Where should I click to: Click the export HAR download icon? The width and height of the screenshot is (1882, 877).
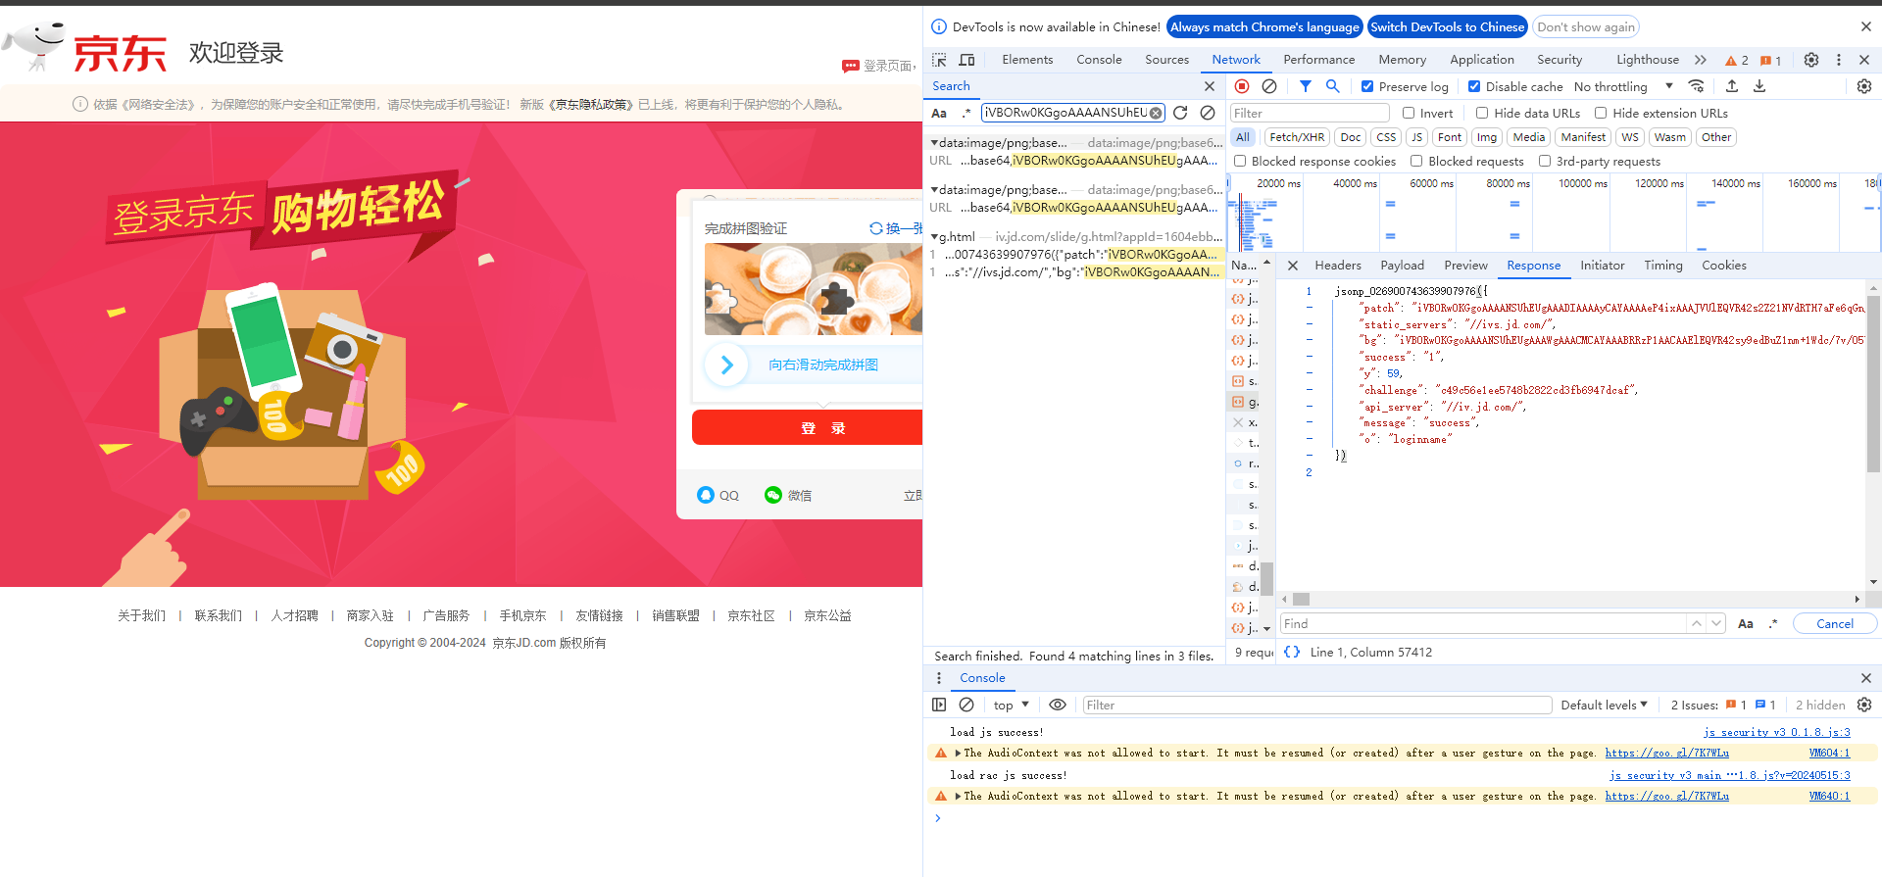point(1759,86)
